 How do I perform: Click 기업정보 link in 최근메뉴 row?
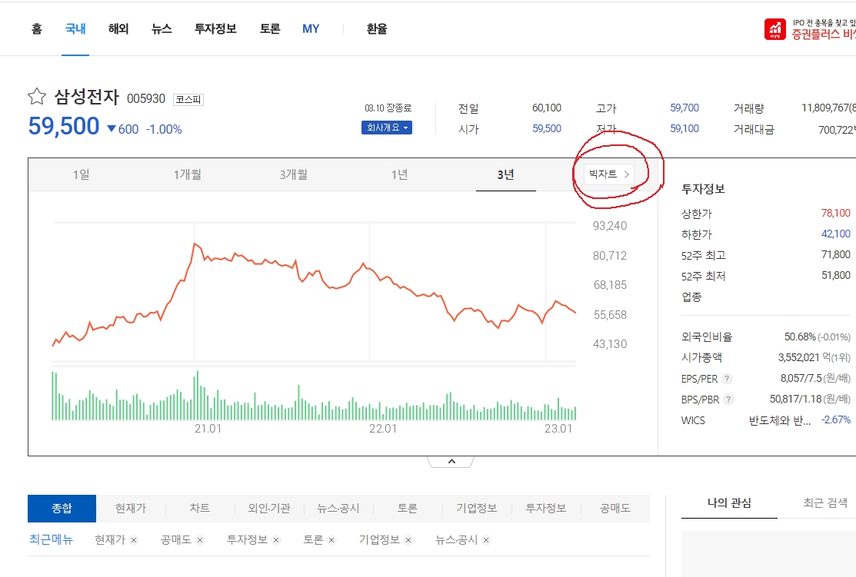tap(379, 540)
